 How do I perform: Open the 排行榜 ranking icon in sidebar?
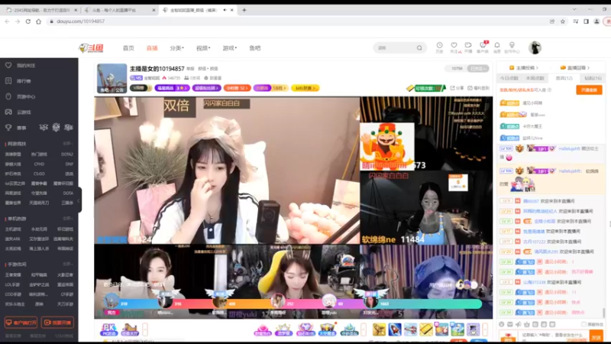(8, 81)
